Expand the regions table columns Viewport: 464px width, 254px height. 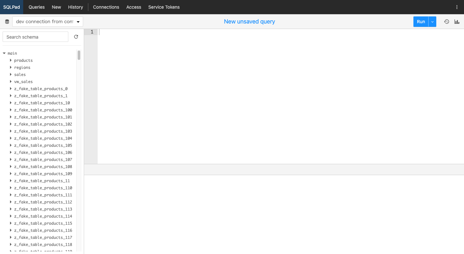(x=11, y=68)
